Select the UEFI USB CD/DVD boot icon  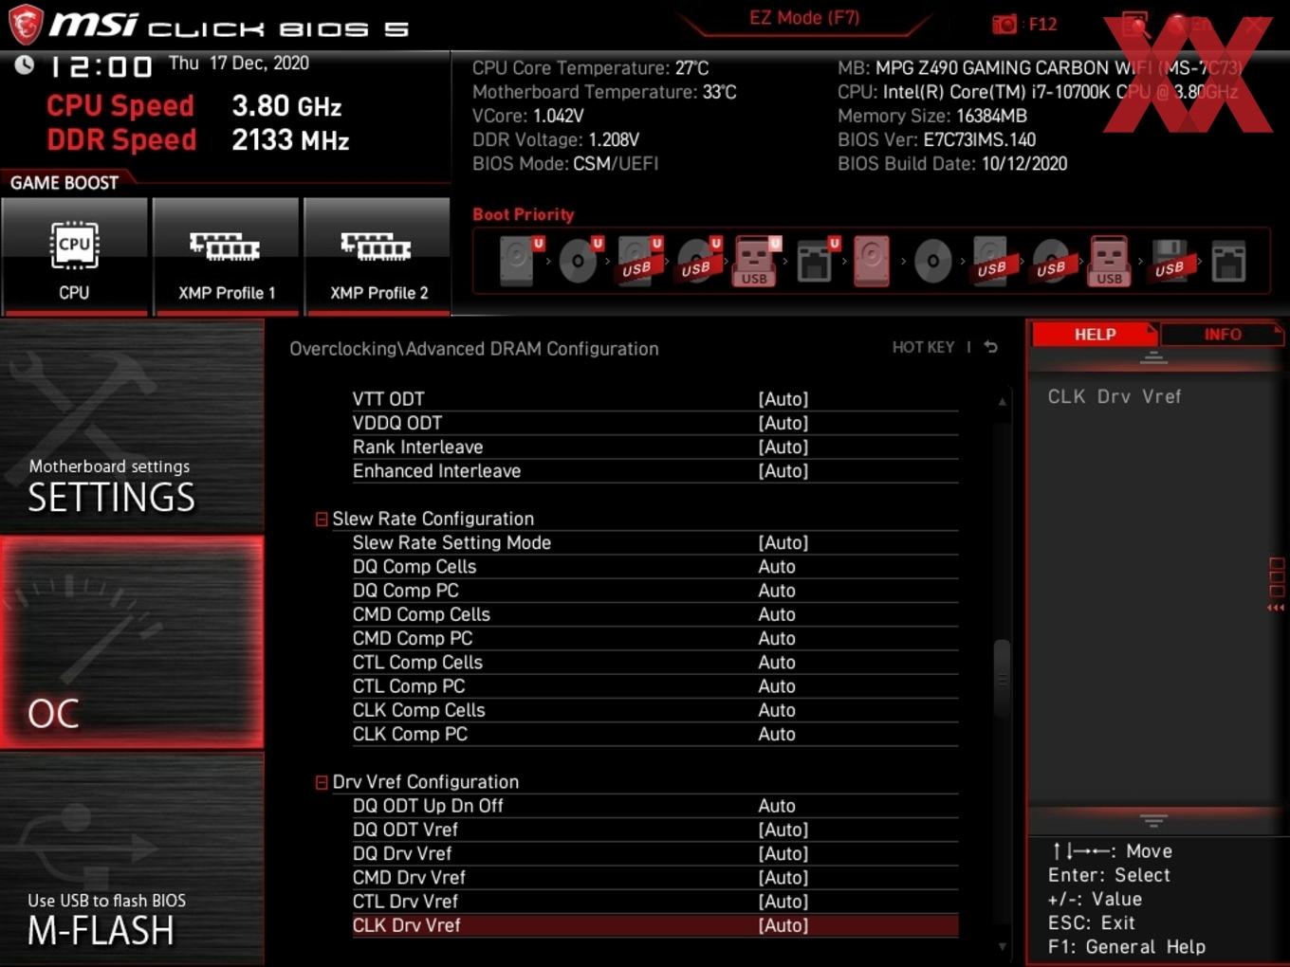coord(699,261)
